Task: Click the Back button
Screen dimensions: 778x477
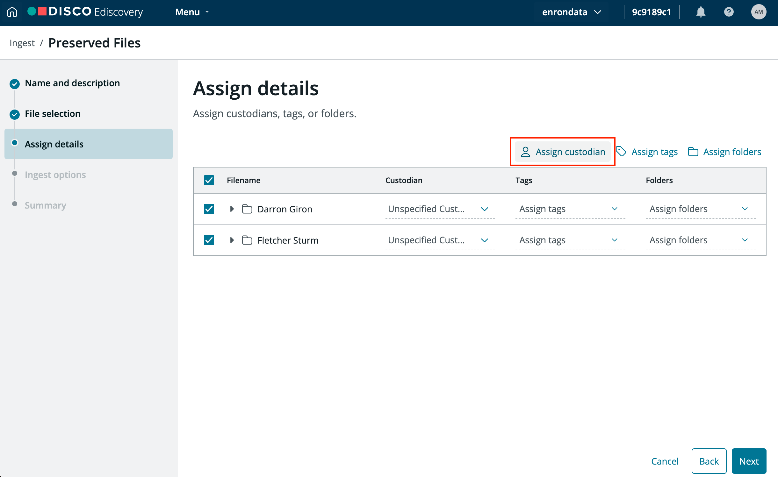Action: [709, 461]
